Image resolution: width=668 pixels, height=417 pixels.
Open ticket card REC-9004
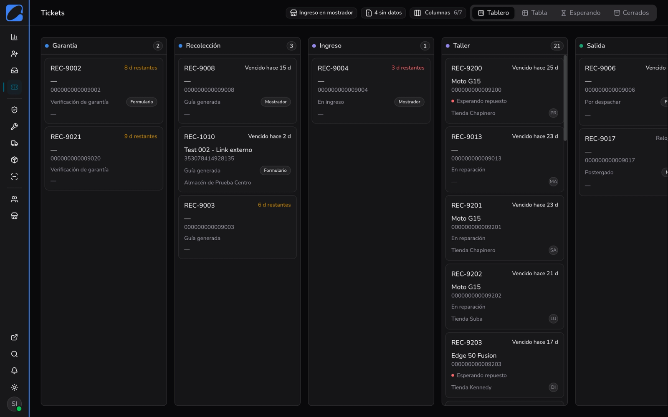(x=371, y=90)
